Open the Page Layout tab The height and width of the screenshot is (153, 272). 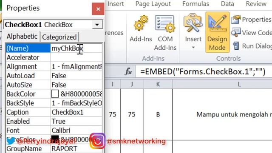pyautogui.click(x=153, y=4)
